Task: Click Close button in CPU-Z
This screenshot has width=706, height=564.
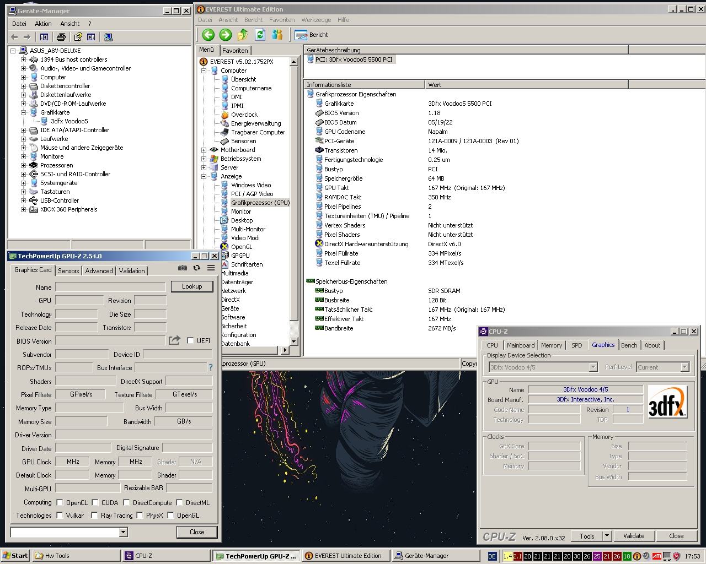Action: coord(676,536)
